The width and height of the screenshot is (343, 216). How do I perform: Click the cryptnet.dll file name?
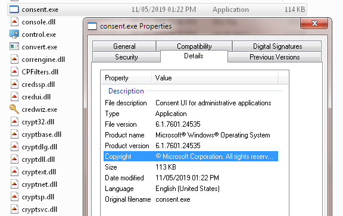[39, 184]
